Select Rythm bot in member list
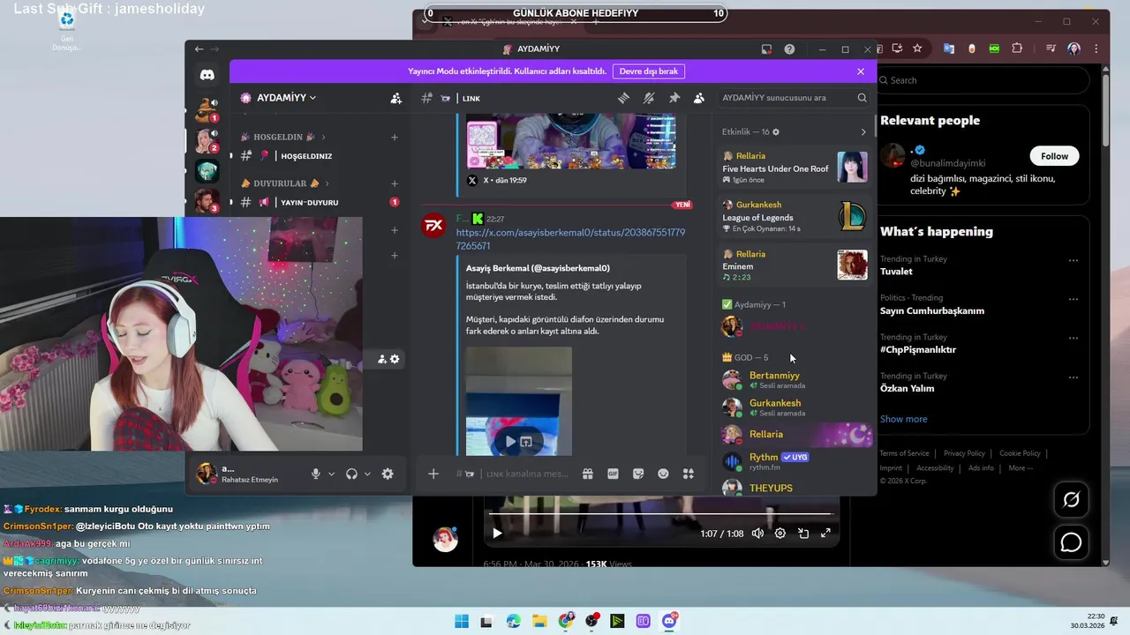 tap(794, 460)
